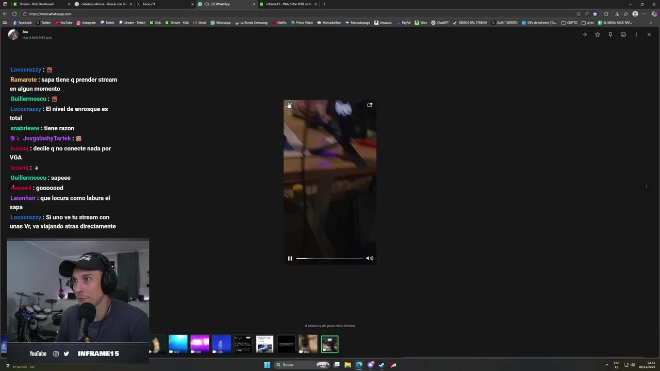
Task: Click the browser back button
Action: [5, 14]
